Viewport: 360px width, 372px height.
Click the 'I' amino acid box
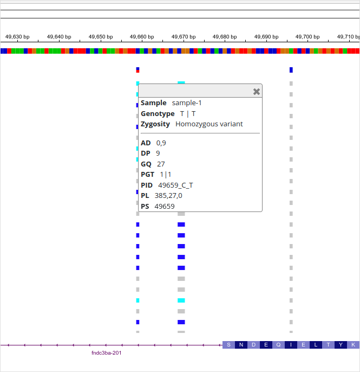[x=291, y=345]
